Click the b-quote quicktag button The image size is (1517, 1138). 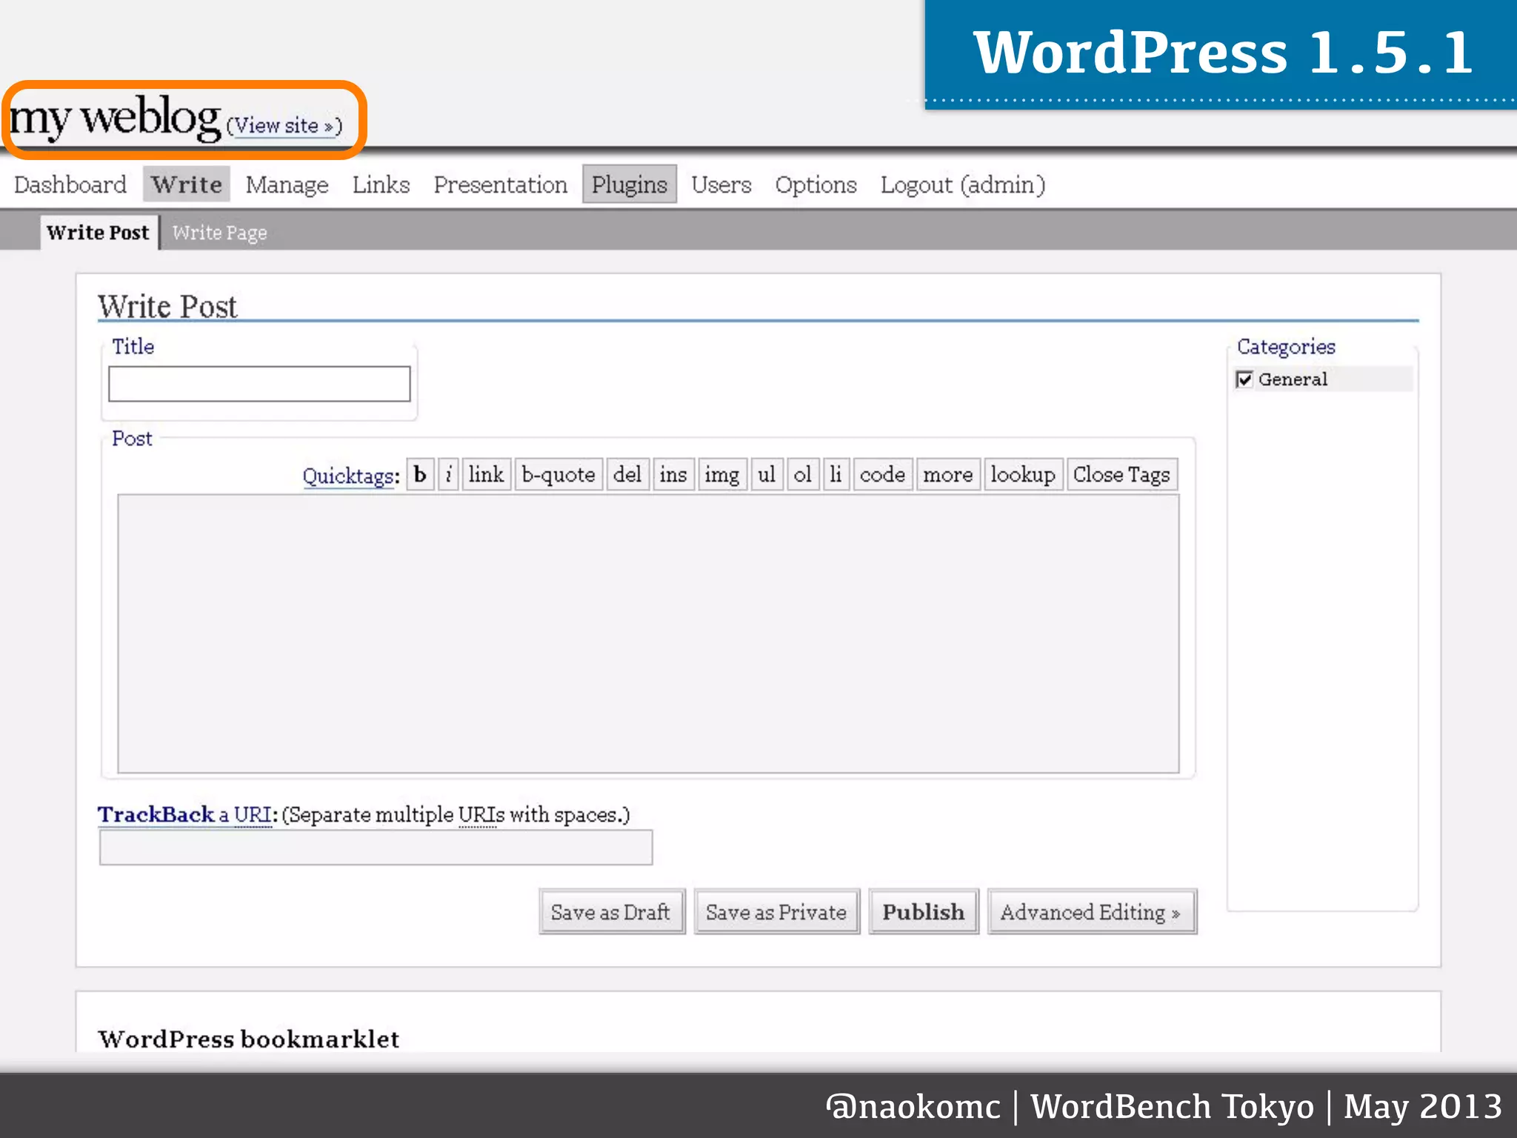coord(559,474)
